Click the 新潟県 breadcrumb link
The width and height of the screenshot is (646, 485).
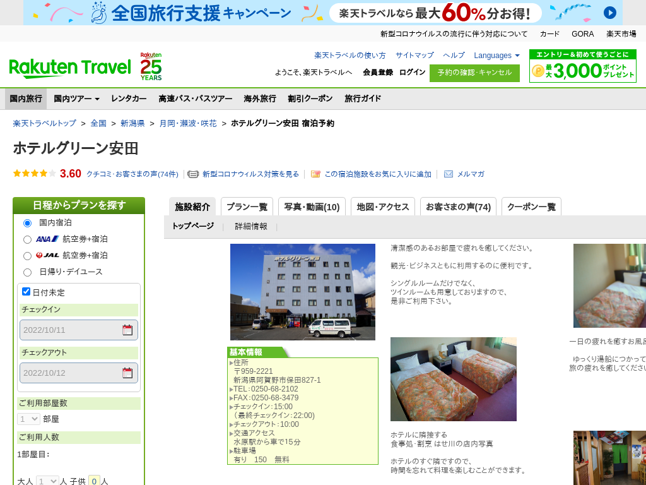point(132,123)
